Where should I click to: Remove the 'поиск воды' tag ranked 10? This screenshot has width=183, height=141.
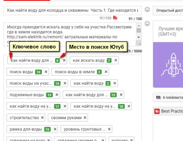(46, 72)
